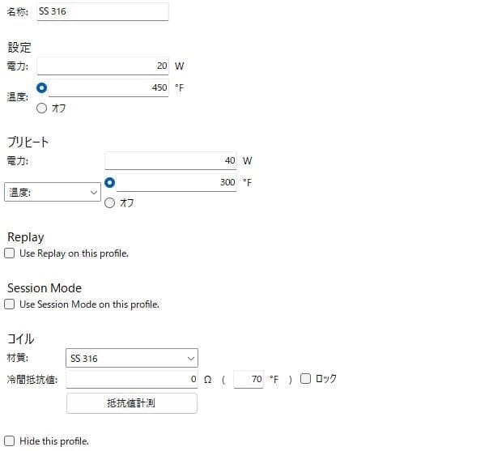Click the dropdown arrow of 材質 combo box

point(190,359)
